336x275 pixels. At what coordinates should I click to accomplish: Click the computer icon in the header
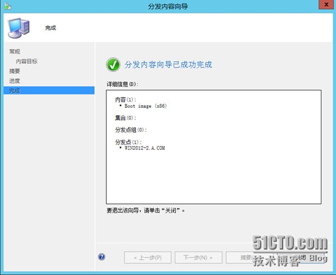click(18, 28)
